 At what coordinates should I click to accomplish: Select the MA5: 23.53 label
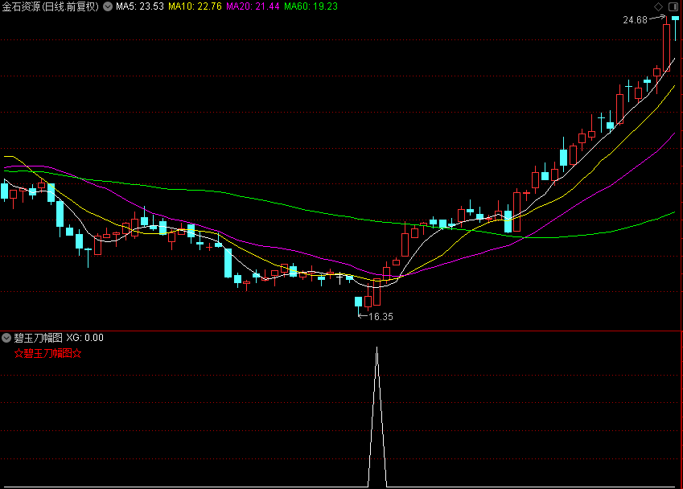pyautogui.click(x=140, y=6)
